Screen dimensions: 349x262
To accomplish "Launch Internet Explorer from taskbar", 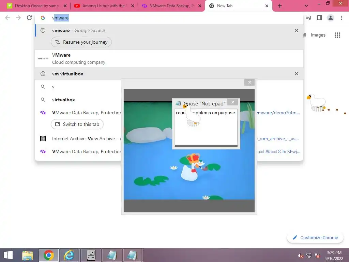I will coord(69,255).
